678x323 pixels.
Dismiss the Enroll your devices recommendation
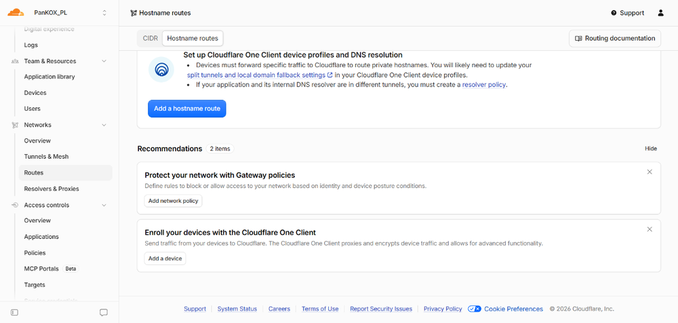tap(650, 229)
